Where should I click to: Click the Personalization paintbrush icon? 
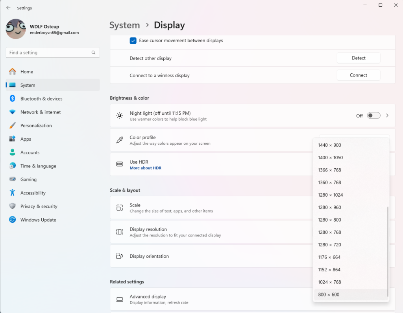[x=12, y=125]
